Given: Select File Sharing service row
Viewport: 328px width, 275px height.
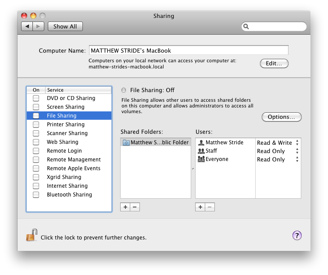Looking at the screenshot, I should 69,116.
